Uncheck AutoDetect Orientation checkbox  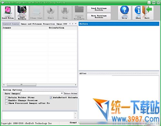[x=51, y=97]
